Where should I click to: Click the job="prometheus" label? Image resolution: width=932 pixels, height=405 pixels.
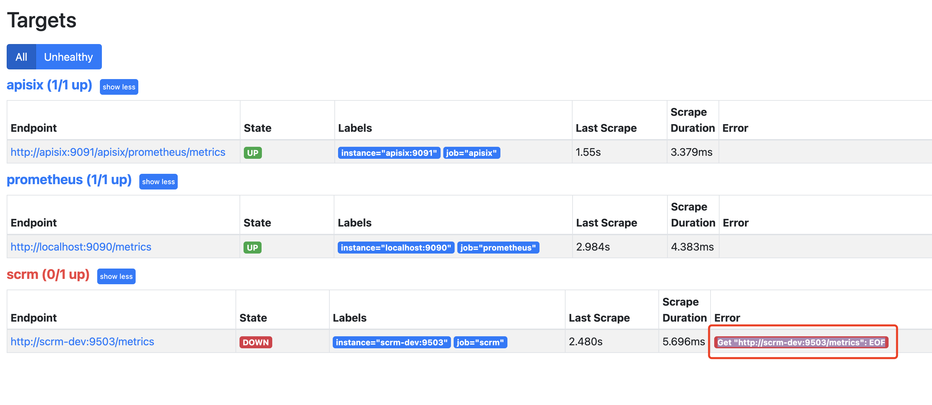pyautogui.click(x=498, y=248)
